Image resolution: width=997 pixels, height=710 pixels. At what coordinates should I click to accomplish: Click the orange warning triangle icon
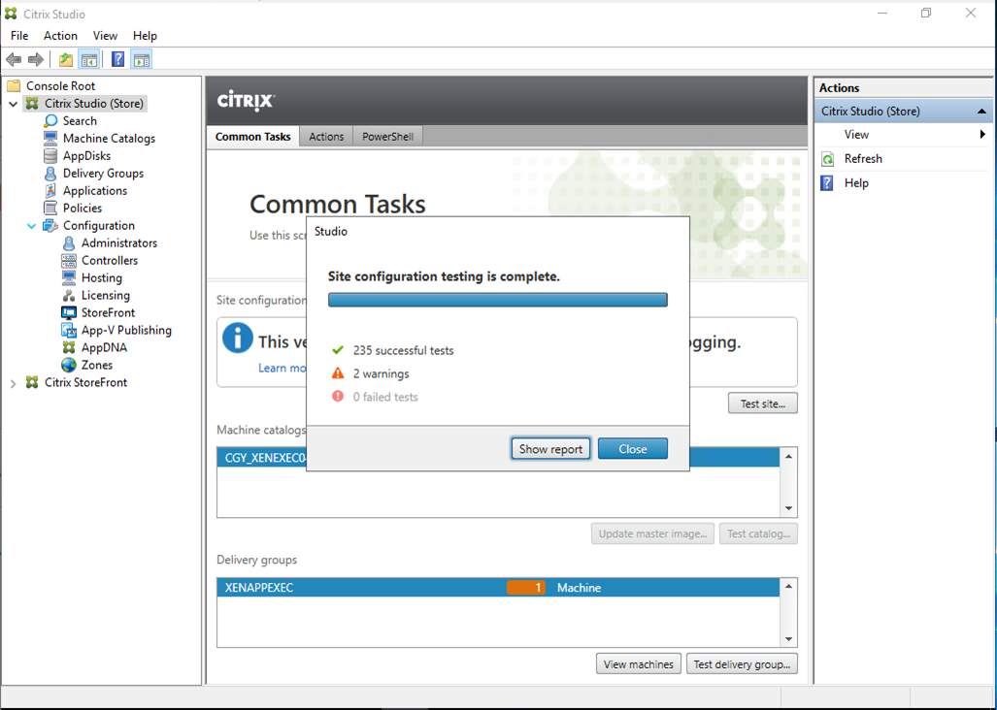338,373
